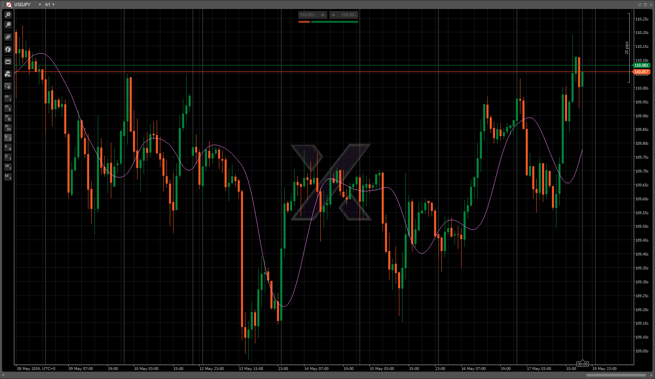Zoom out of the chart

8,25
